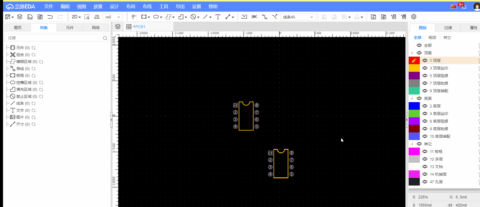This screenshot has height=207, width=480.
Task: Open the layers stack icon in toolbar
Action: click(x=20, y=17)
